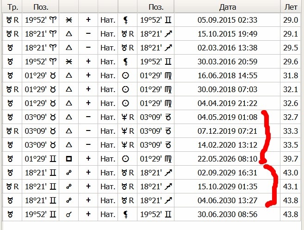
Task: Click natal Uranus R icon in 02.03.2016 row
Action: 128,48
